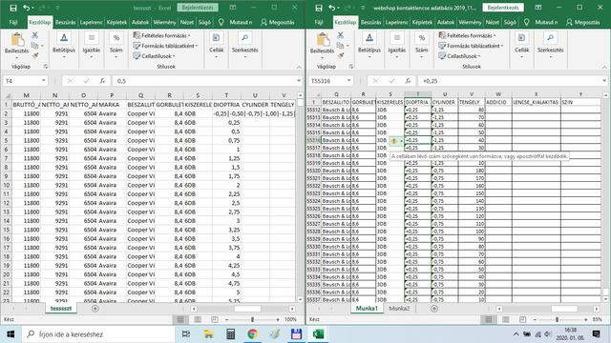Open Szám number group in right window
Screen dimensions: 611x343
click(x=422, y=46)
